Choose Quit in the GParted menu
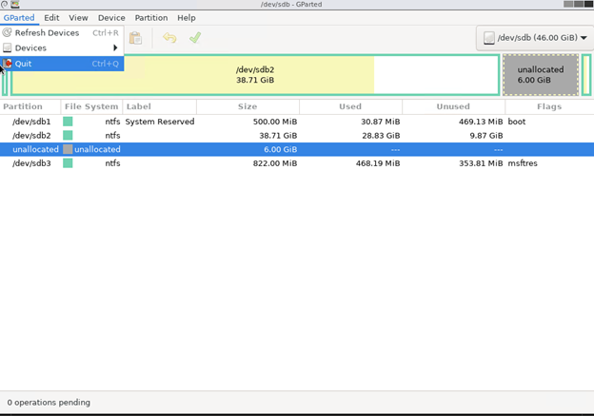Screen dimensions: 594x416 [62, 64]
